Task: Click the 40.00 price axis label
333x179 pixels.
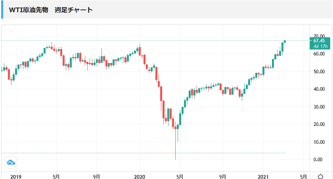Action: 319,89
